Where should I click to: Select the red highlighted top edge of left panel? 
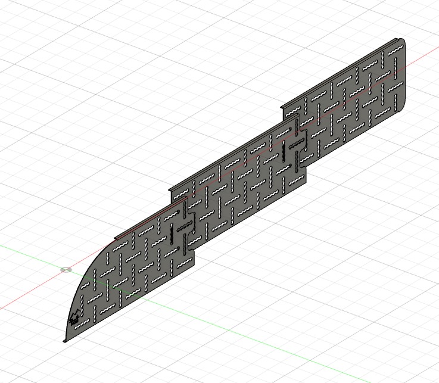(149, 217)
